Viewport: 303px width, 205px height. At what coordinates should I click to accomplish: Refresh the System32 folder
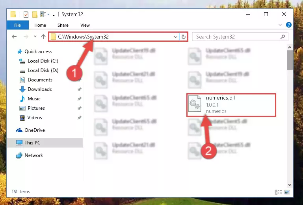(x=183, y=37)
